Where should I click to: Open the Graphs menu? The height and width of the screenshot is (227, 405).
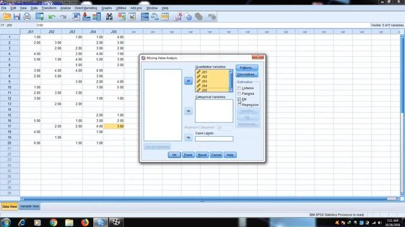[x=106, y=8]
